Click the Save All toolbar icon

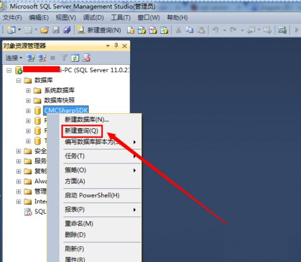point(67,30)
